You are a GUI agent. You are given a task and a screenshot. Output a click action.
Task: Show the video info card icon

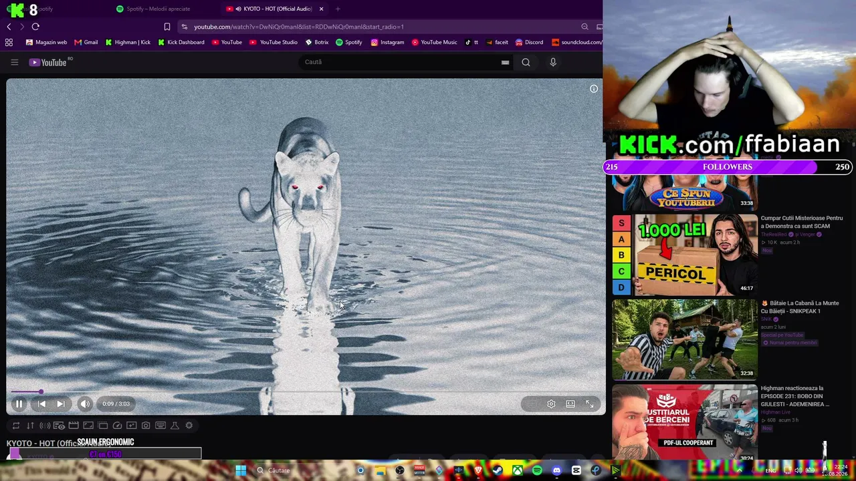pos(594,89)
